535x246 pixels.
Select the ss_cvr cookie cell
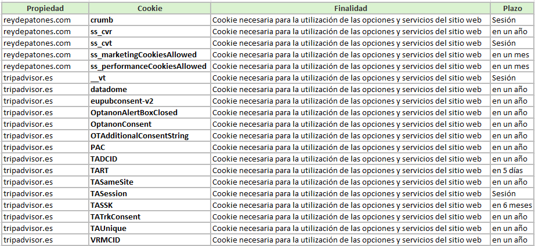pos(150,32)
